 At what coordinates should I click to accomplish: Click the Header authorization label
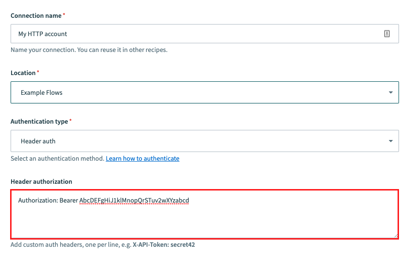coord(41,181)
